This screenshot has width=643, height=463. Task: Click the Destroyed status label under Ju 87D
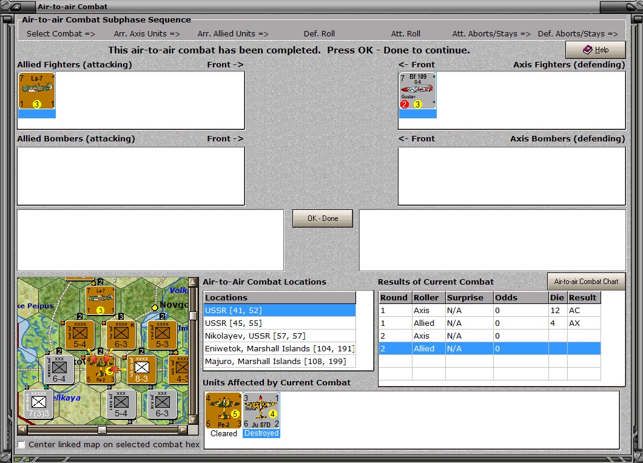[x=261, y=433]
